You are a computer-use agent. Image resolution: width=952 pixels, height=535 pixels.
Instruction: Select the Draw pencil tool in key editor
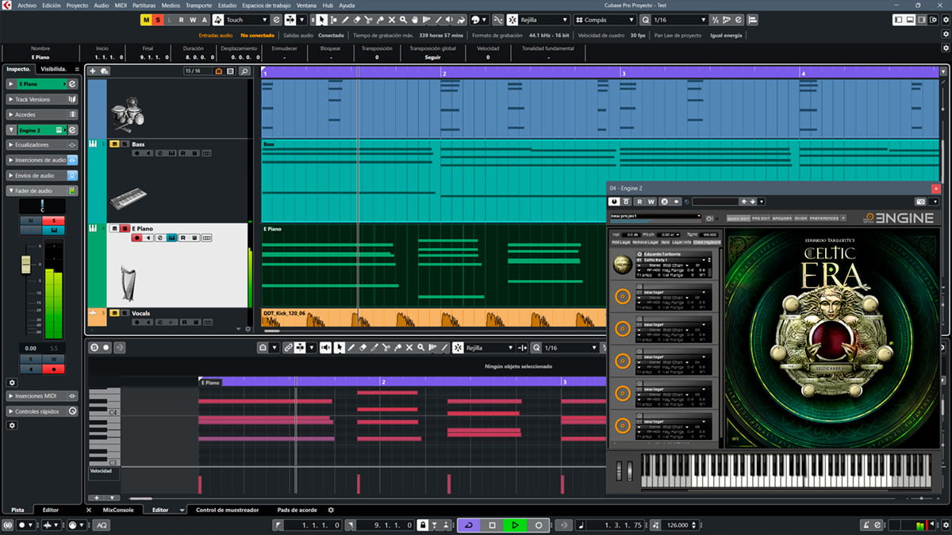click(x=351, y=348)
